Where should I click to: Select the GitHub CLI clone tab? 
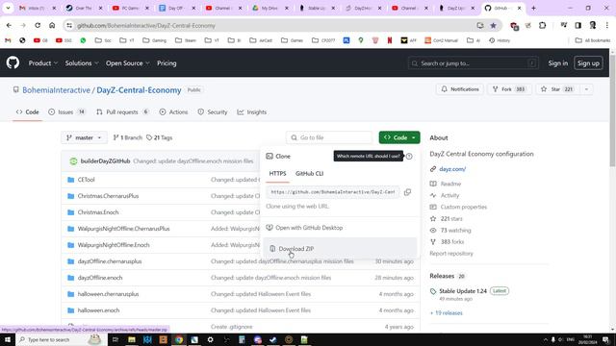310,173
